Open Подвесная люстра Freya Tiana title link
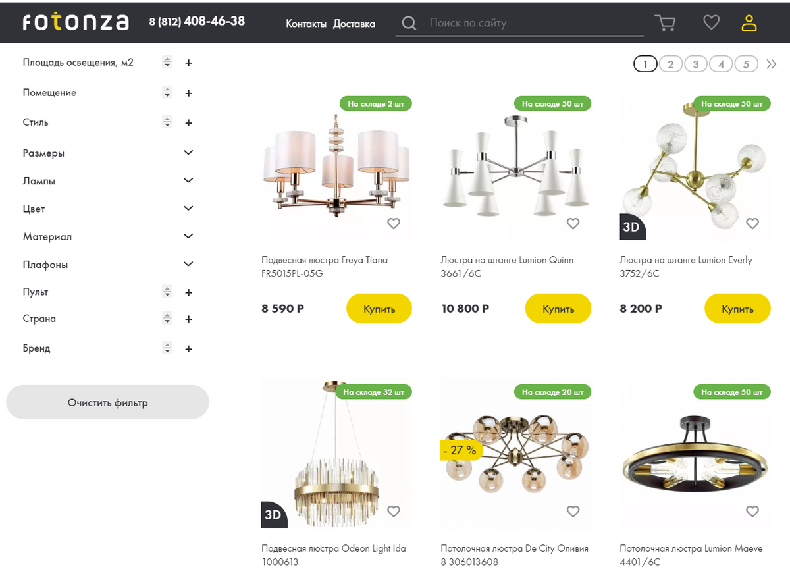 [x=325, y=267]
